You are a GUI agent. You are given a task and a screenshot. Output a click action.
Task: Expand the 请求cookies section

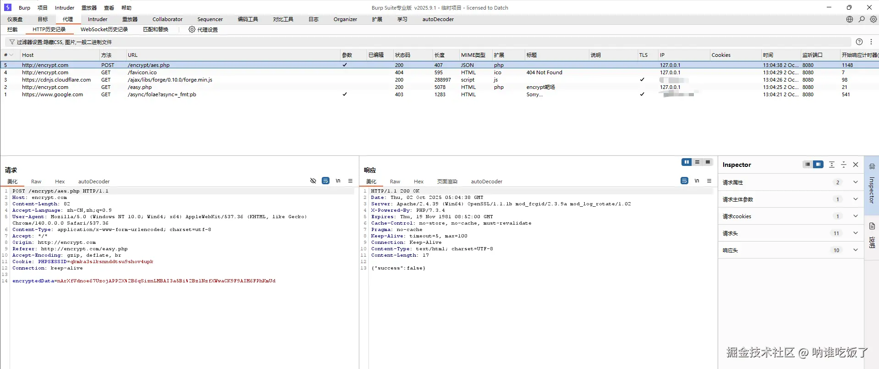coord(855,216)
